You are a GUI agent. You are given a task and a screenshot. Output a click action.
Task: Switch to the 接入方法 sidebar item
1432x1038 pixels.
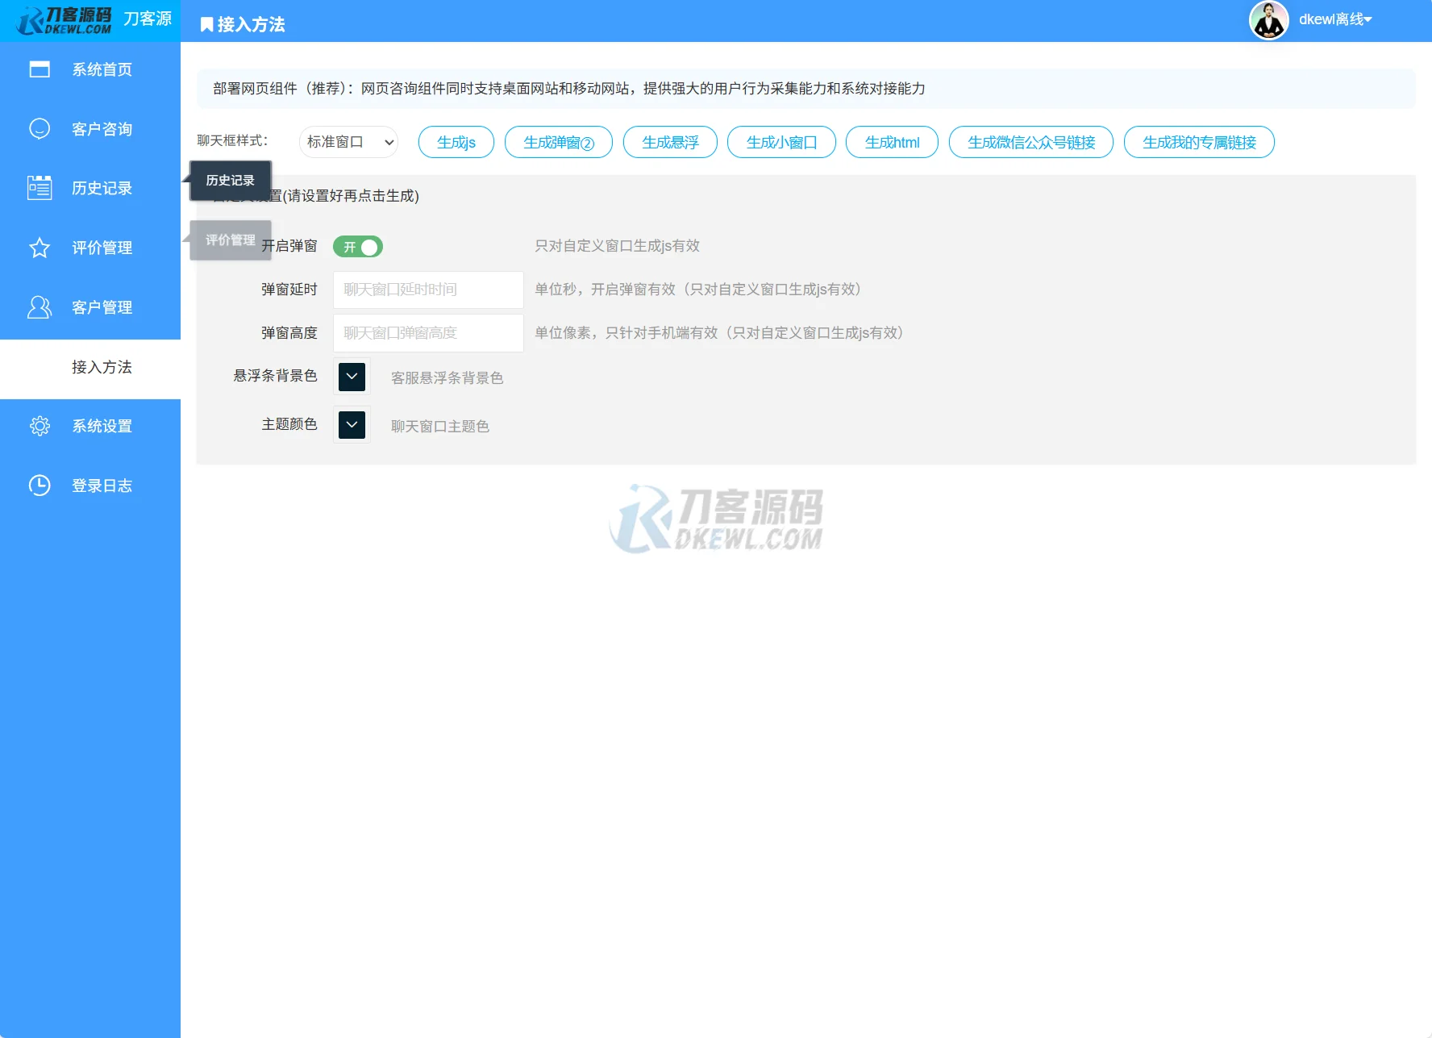102,366
